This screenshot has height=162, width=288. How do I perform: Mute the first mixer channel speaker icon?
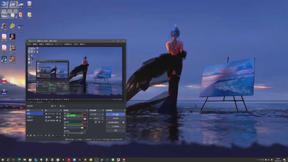pos(65,119)
